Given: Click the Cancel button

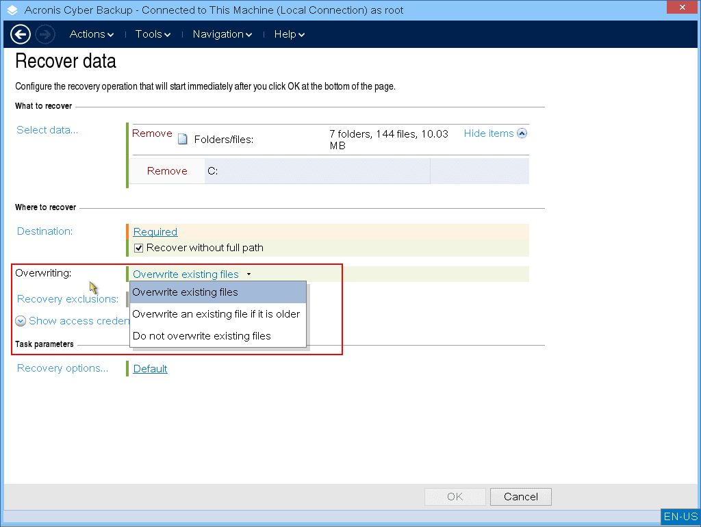Looking at the screenshot, I should [x=520, y=497].
